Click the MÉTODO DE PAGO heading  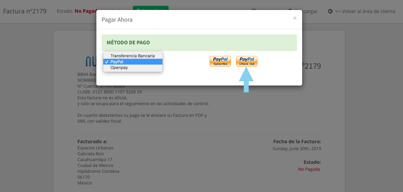coord(128,43)
